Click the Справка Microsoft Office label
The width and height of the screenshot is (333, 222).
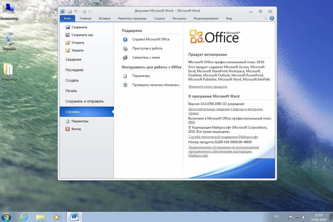coord(151,39)
